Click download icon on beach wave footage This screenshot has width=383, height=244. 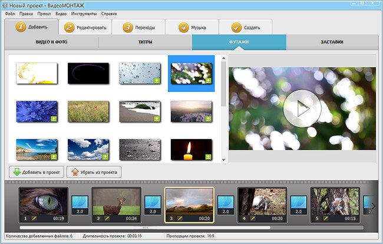pos(157,118)
